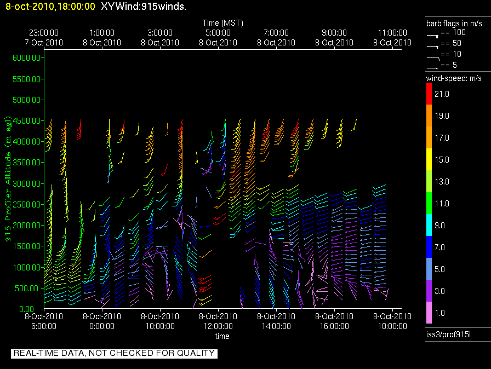The image size is (491, 369).
Task: Click the 3500.00 altitude tick label
Action: [x=27, y=162]
